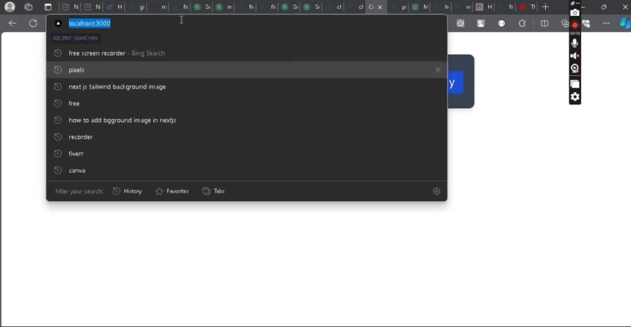Close the active 'Cr' browser tab
This screenshot has height=327, width=631.
(380, 7)
